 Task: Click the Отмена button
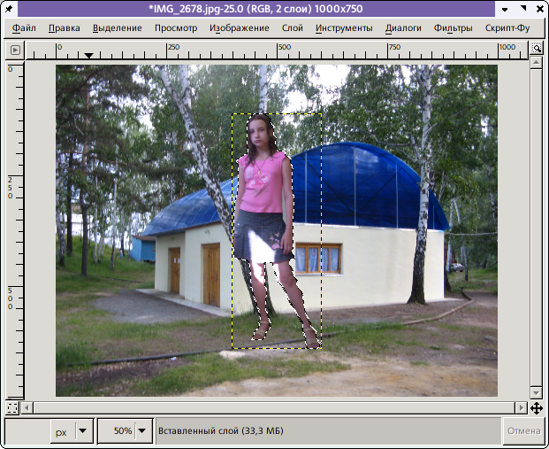[522, 431]
